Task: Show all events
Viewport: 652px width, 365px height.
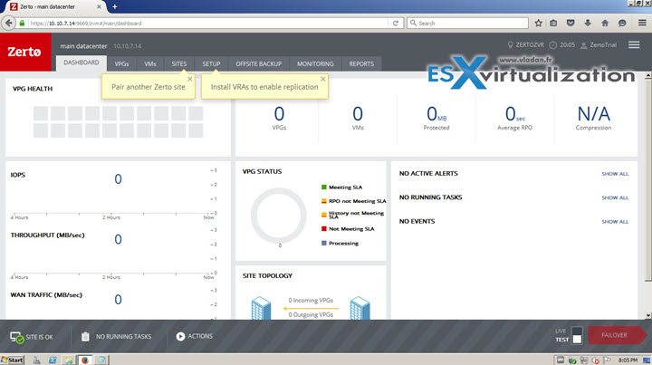Action: 615,222
